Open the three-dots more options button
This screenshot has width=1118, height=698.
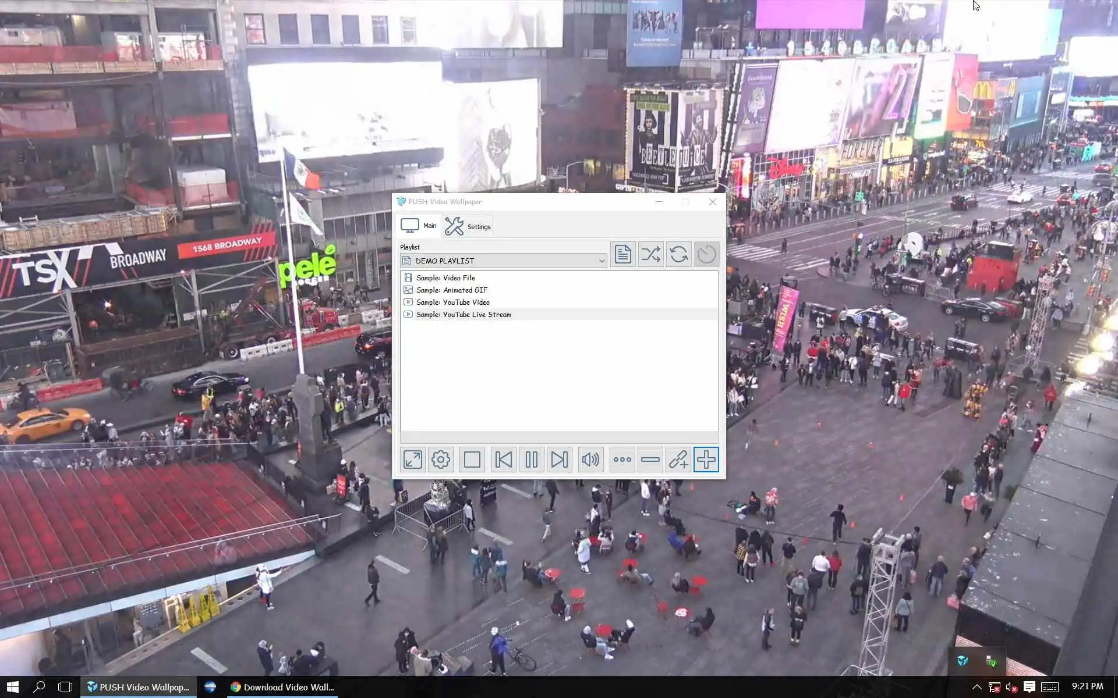click(622, 460)
